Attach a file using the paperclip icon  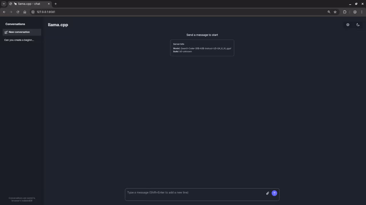(x=267, y=193)
